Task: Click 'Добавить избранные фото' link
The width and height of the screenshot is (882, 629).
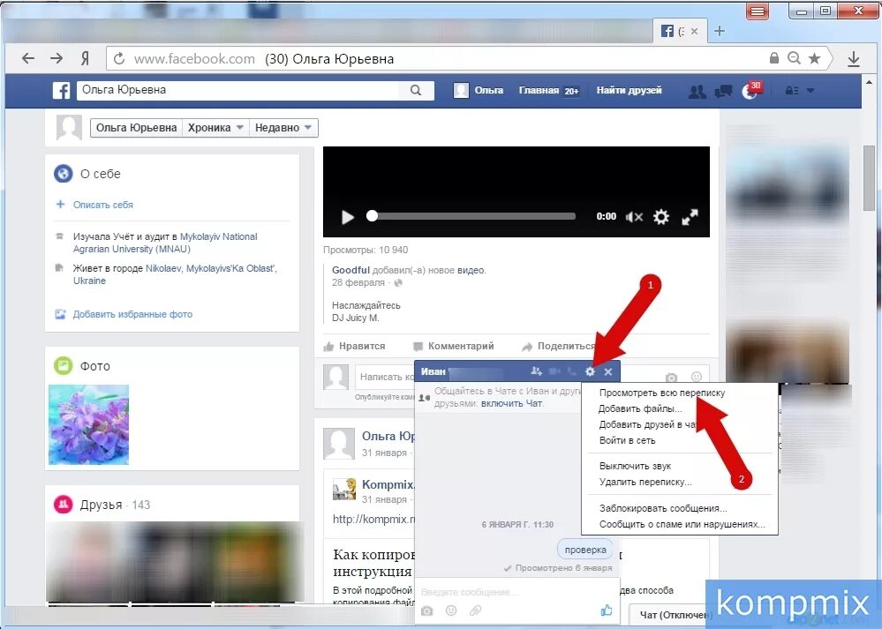Action: pyautogui.click(x=132, y=314)
